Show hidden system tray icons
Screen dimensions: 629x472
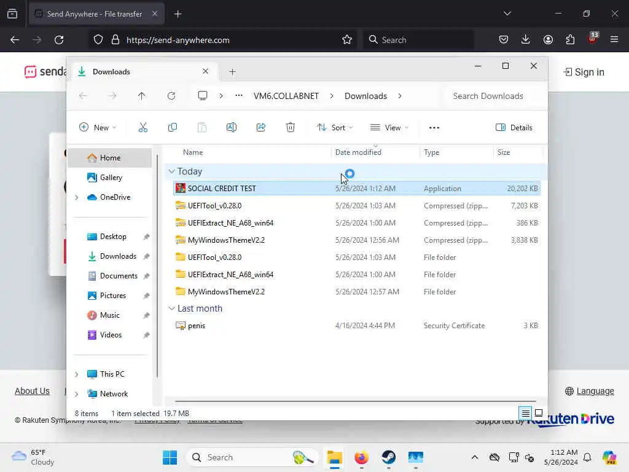(x=475, y=457)
